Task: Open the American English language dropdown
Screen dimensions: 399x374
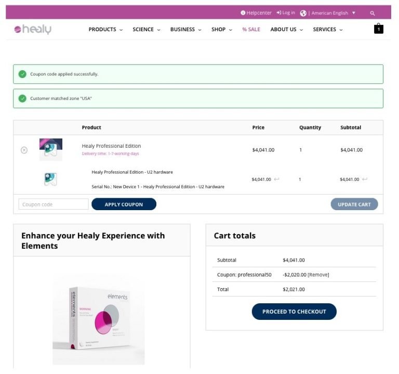Action: click(334, 13)
